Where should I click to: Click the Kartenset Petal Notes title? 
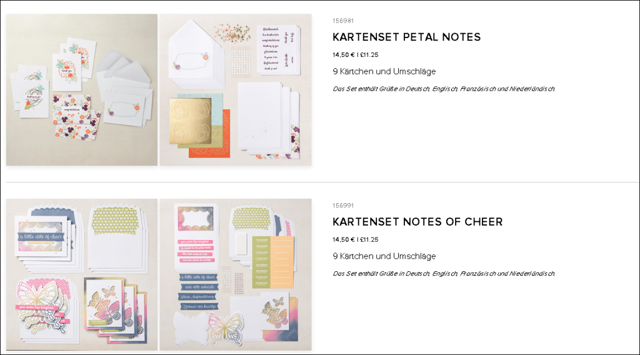point(406,37)
